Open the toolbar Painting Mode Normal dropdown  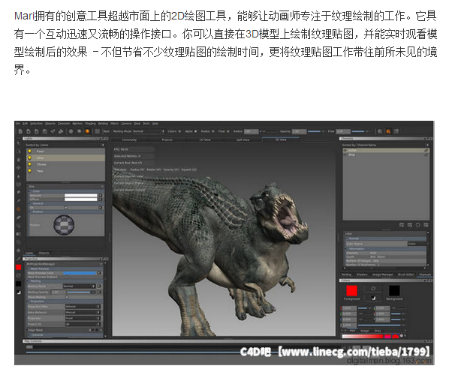point(149,131)
